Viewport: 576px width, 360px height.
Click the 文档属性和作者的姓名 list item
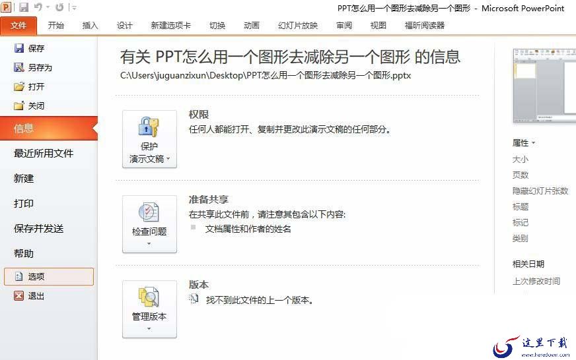[x=248, y=229]
